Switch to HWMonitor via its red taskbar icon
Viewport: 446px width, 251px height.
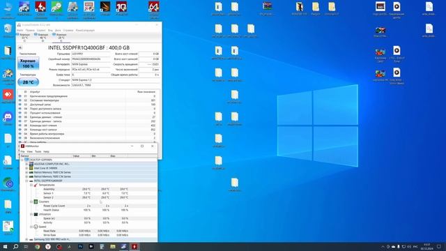[134, 247]
